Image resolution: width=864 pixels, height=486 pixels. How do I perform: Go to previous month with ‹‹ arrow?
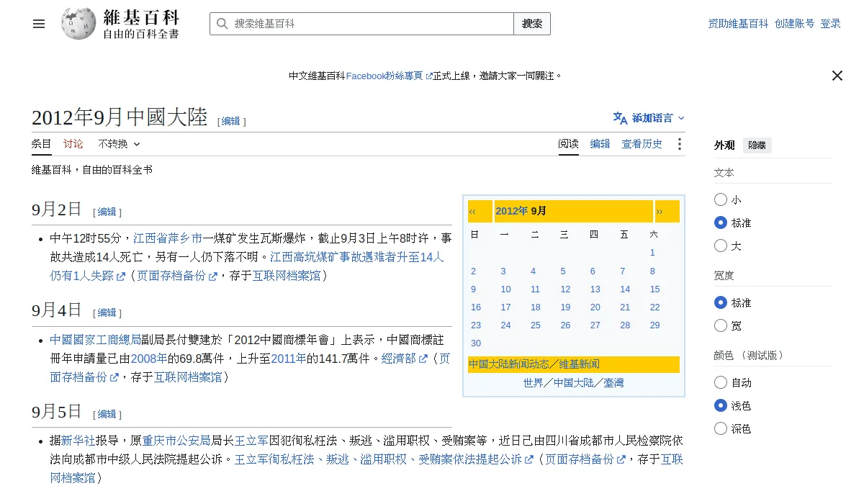click(472, 211)
